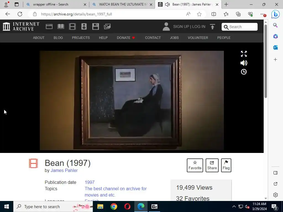Open the Edge Favorites list
Screen dimensions: 283x212
tap(226, 14)
